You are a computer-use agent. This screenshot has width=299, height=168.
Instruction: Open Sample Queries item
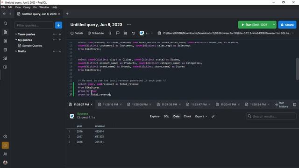[x=30, y=46]
